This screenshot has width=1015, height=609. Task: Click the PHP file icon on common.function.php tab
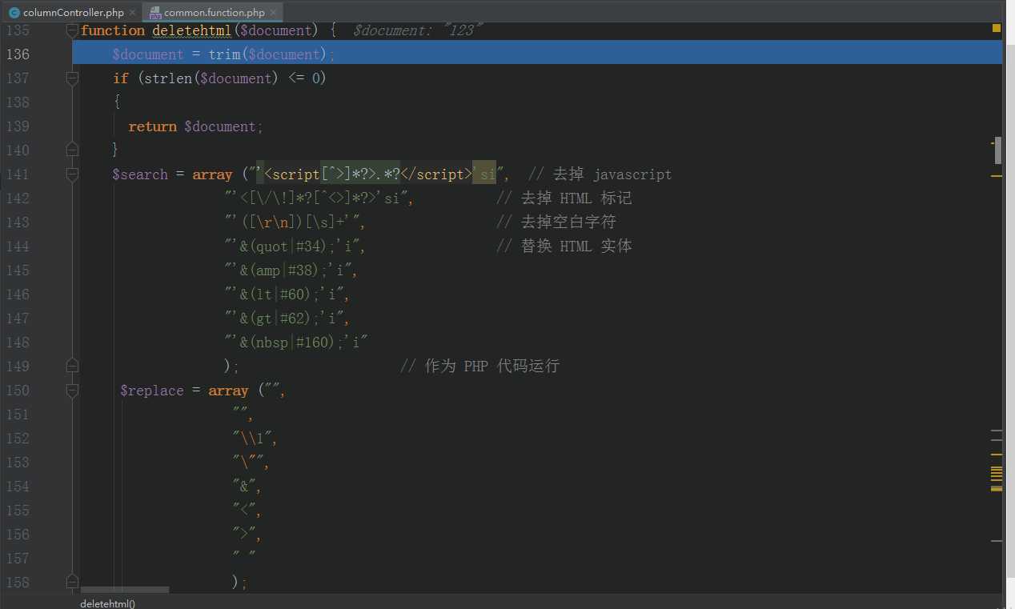(x=154, y=13)
